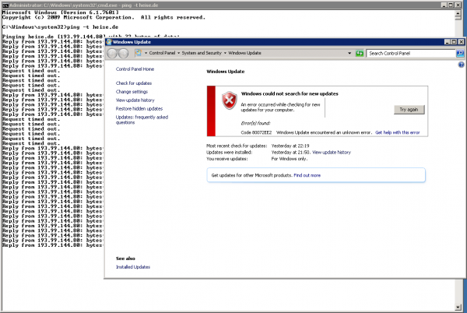Close the Windows Update window
The height and width of the screenshot is (313, 467).
point(461,42)
